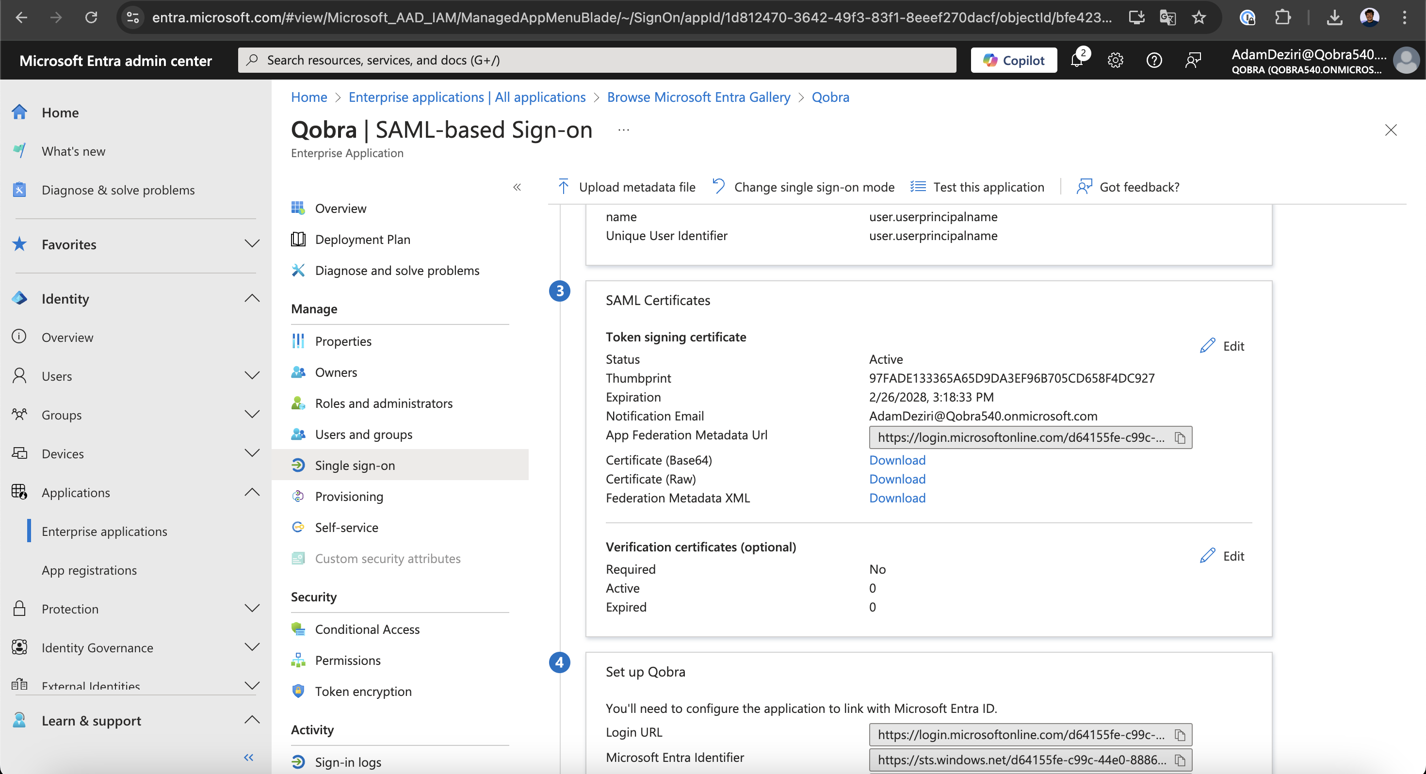The width and height of the screenshot is (1426, 774).
Task: Copy the App Federation Metadata Url
Action: [x=1180, y=438]
